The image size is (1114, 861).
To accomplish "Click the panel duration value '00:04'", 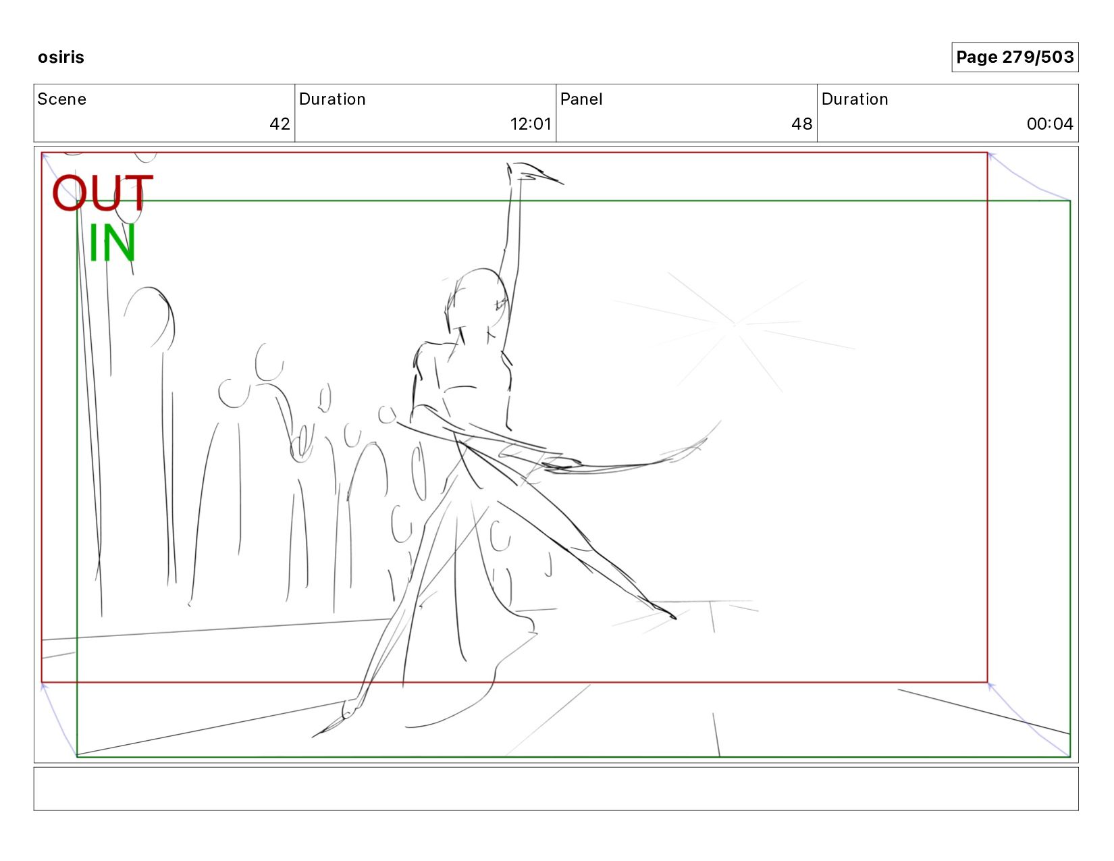I will tap(1050, 124).
